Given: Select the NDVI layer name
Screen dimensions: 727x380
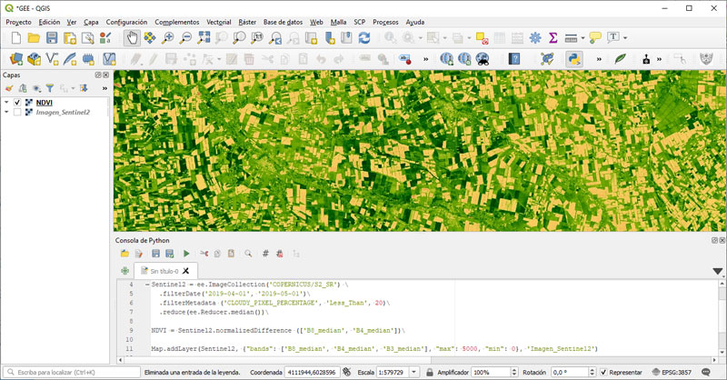Looking at the screenshot, I should pos(45,103).
